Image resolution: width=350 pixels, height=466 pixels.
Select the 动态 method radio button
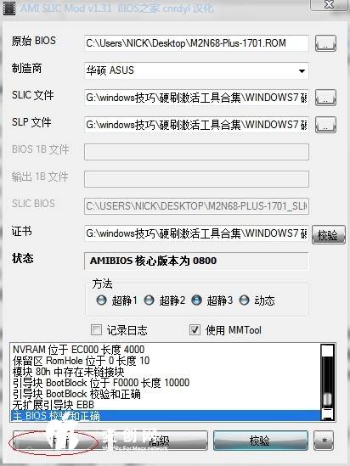coord(244,300)
